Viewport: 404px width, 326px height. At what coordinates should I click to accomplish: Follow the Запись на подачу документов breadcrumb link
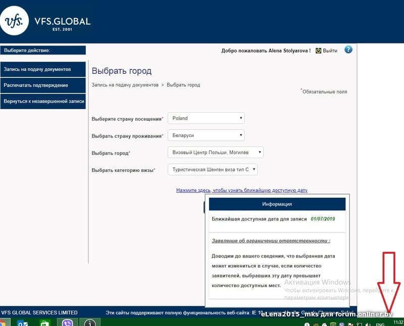pyautogui.click(x=125, y=85)
